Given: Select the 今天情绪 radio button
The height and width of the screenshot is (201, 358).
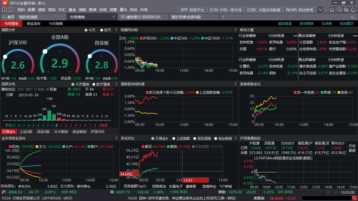Looking at the screenshot, I should coord(73,84).
